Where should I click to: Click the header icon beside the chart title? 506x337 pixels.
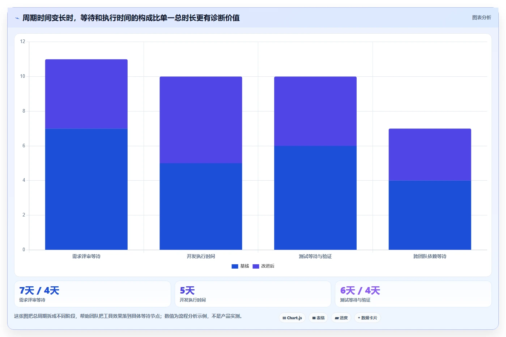pyautogui.click(x=17, y=18)
